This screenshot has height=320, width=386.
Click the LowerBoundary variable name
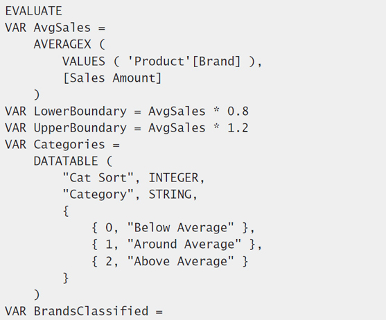(x=80, y=112)
